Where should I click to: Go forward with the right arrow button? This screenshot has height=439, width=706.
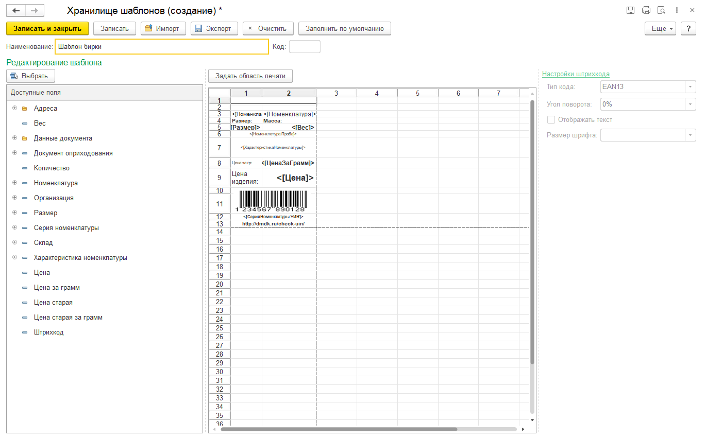click(x=35, y=10)
